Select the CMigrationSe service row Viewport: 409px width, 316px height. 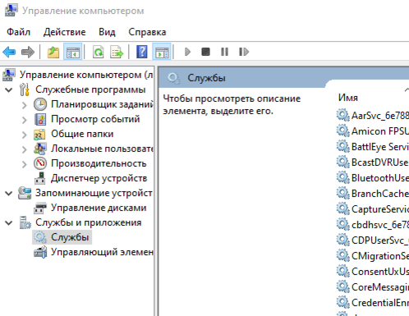pos(372,256)
